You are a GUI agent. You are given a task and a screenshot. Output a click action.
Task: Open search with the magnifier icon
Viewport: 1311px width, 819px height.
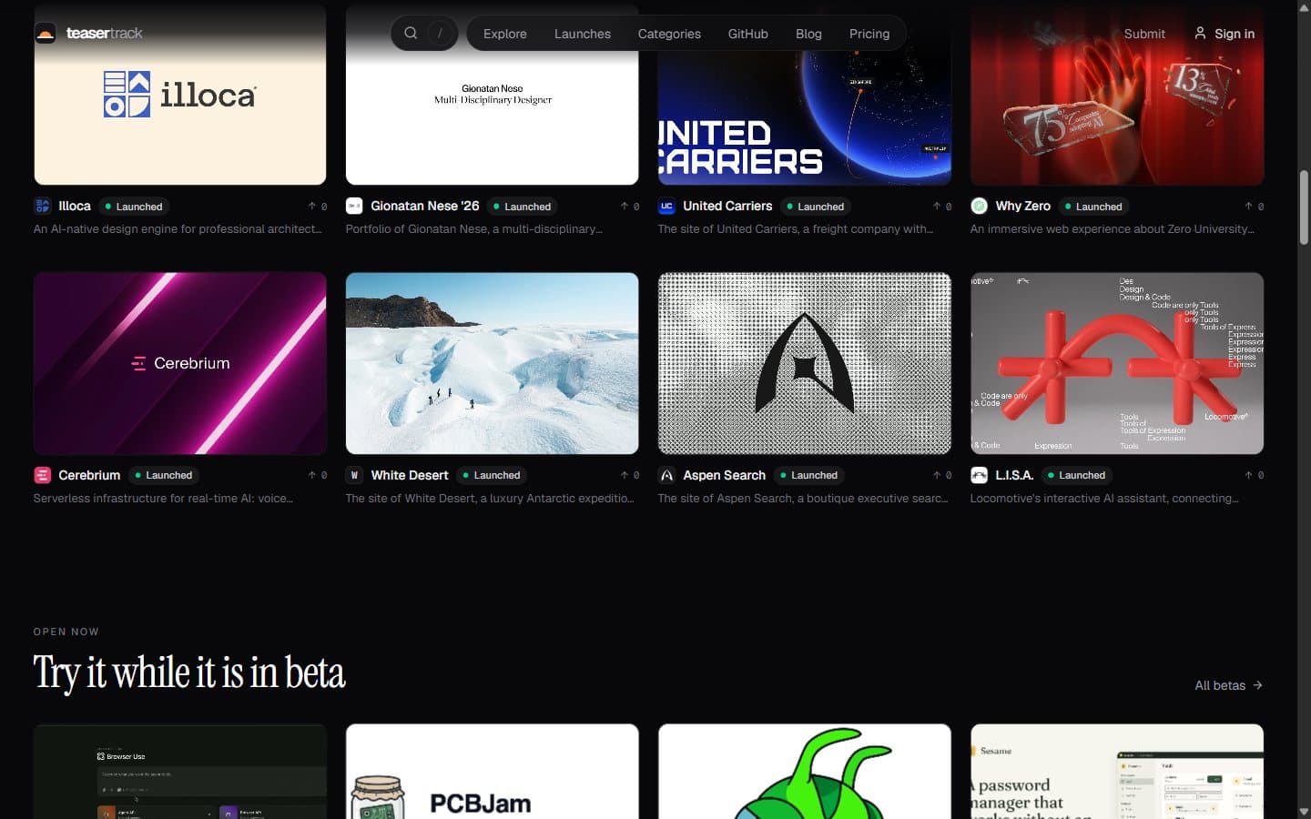coord(411,33)
